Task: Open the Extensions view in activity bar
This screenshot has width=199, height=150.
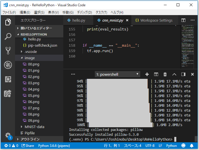Action: click(8, 79)
